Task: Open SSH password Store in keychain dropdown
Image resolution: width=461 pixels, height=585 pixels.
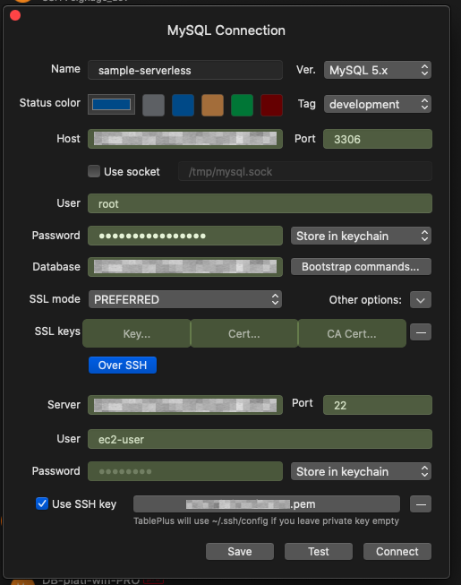Action: coord(361,471)
